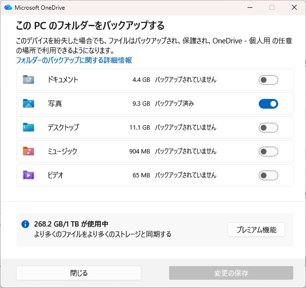Viewport: 306px width, 288px height.
Task: Click the blue info icon beside storage usage
Action: click(25, 224)
